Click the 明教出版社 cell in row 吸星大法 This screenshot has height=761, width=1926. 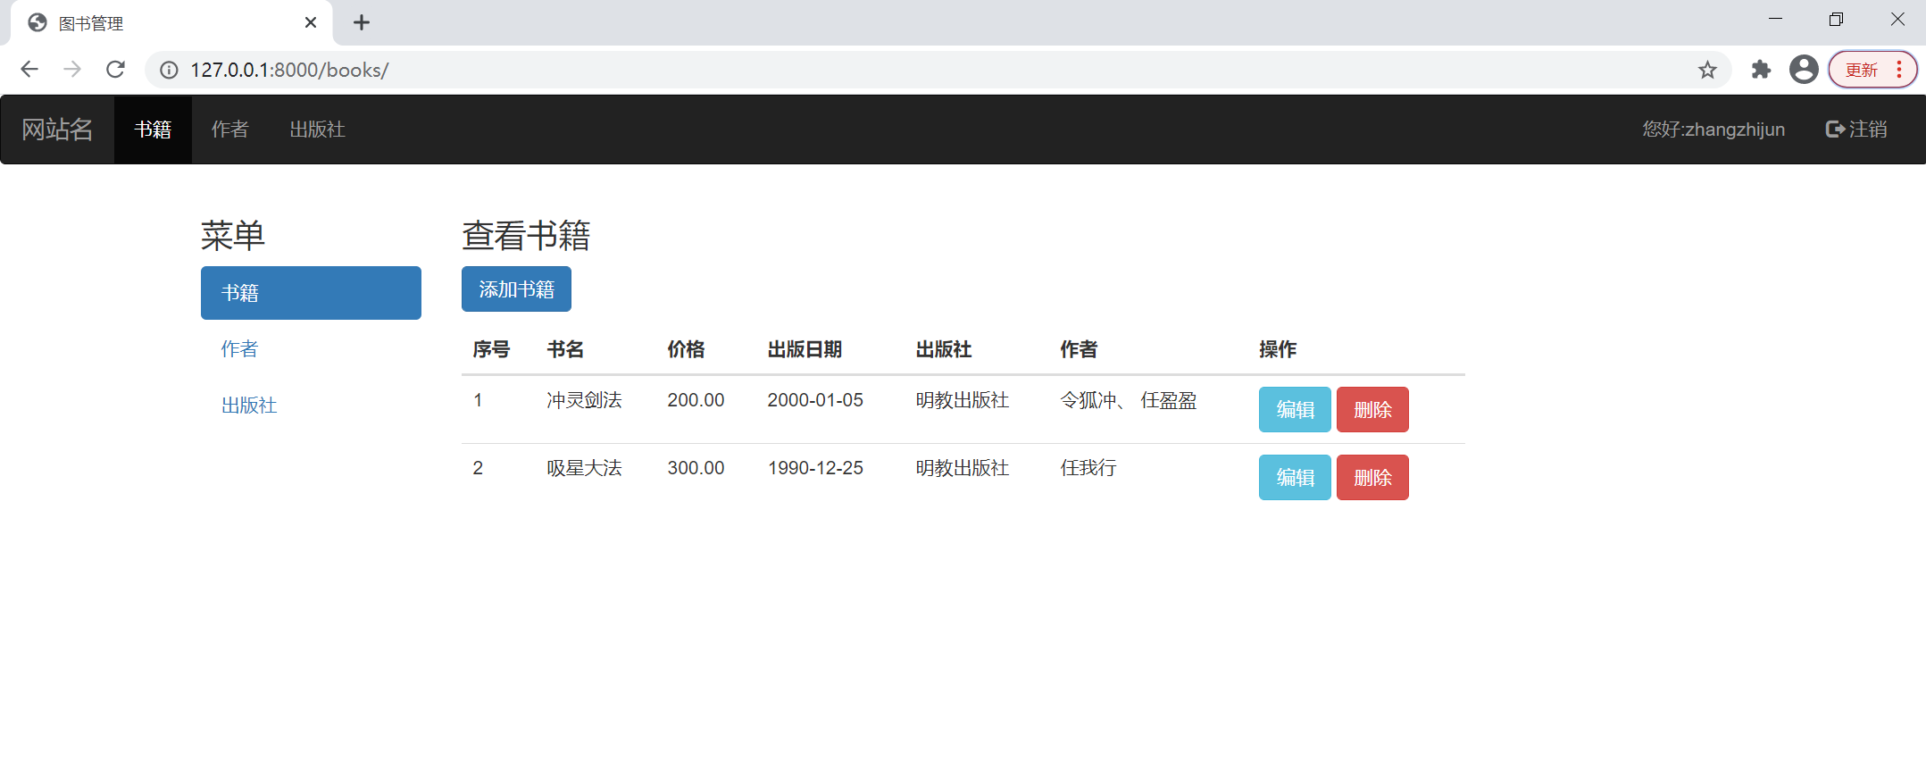963,468
